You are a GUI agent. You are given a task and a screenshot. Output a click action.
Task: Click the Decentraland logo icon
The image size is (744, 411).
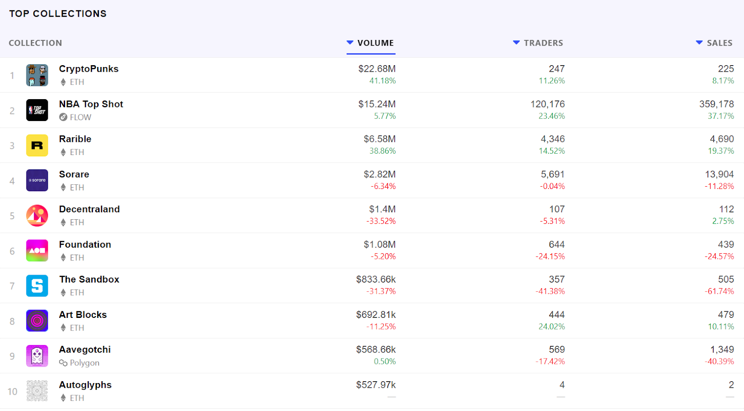[x=37, y=216]
